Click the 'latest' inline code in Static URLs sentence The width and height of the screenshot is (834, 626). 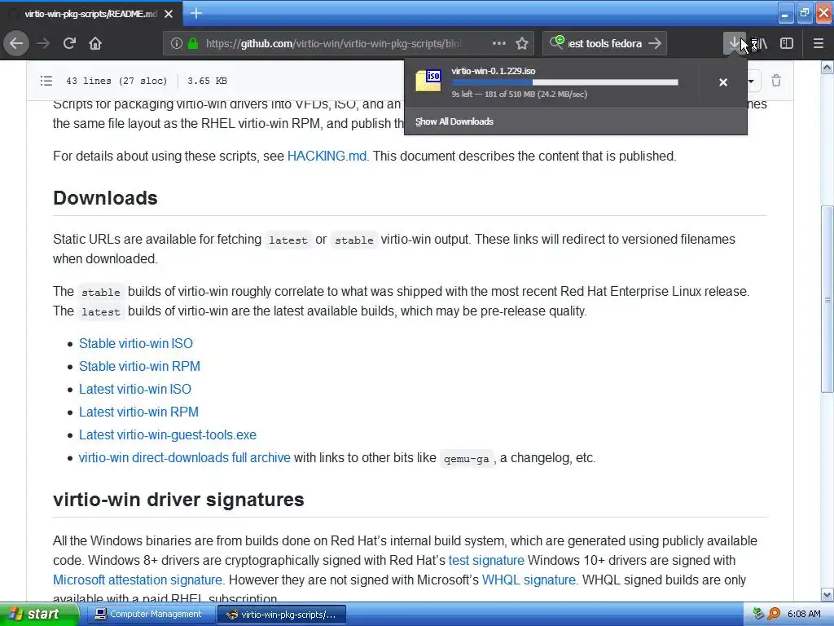tap(288, 240)
